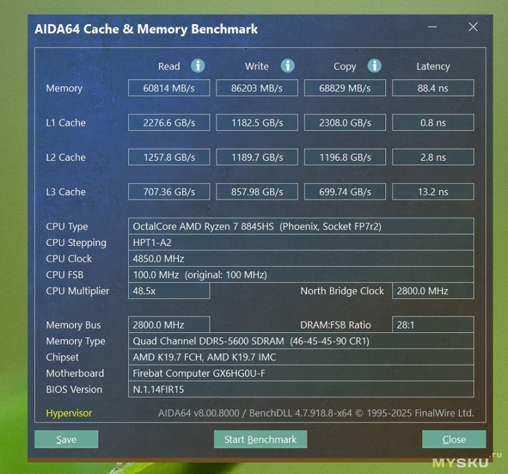Click the L2 Cache Latency 2.8 ns box
The height and width of the screenshot is (474, 508).
pos(432,158)
